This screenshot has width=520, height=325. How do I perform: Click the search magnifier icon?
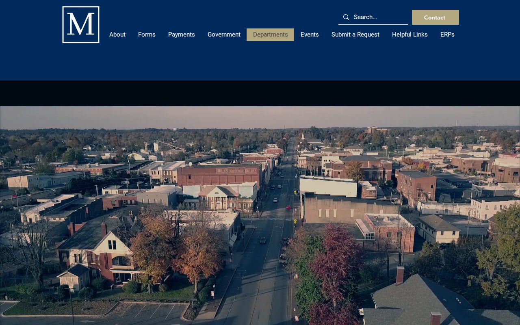tap(346, 17)
